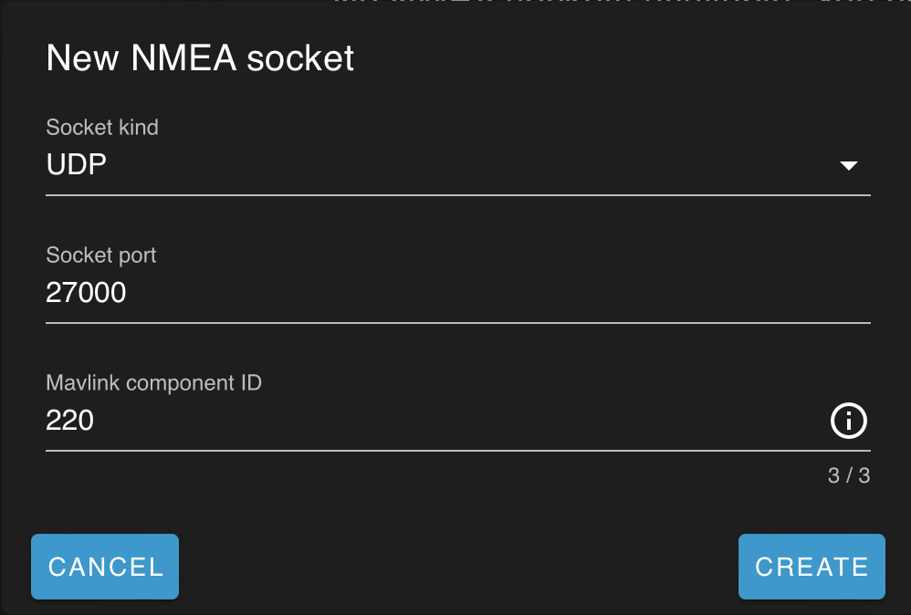This screenshot has width=911, height=615.
Task: Select the Mavlink component ID value 220
Action: point(70,421)
